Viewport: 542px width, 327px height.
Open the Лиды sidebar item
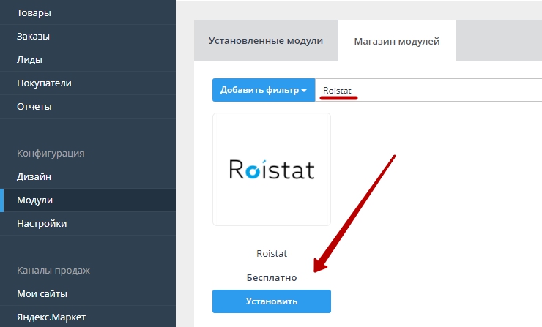coord(29,59)
